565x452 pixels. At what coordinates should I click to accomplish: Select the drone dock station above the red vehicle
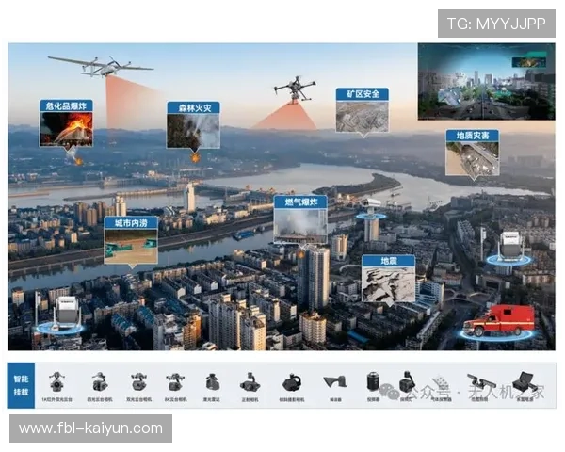click(509, 247)
